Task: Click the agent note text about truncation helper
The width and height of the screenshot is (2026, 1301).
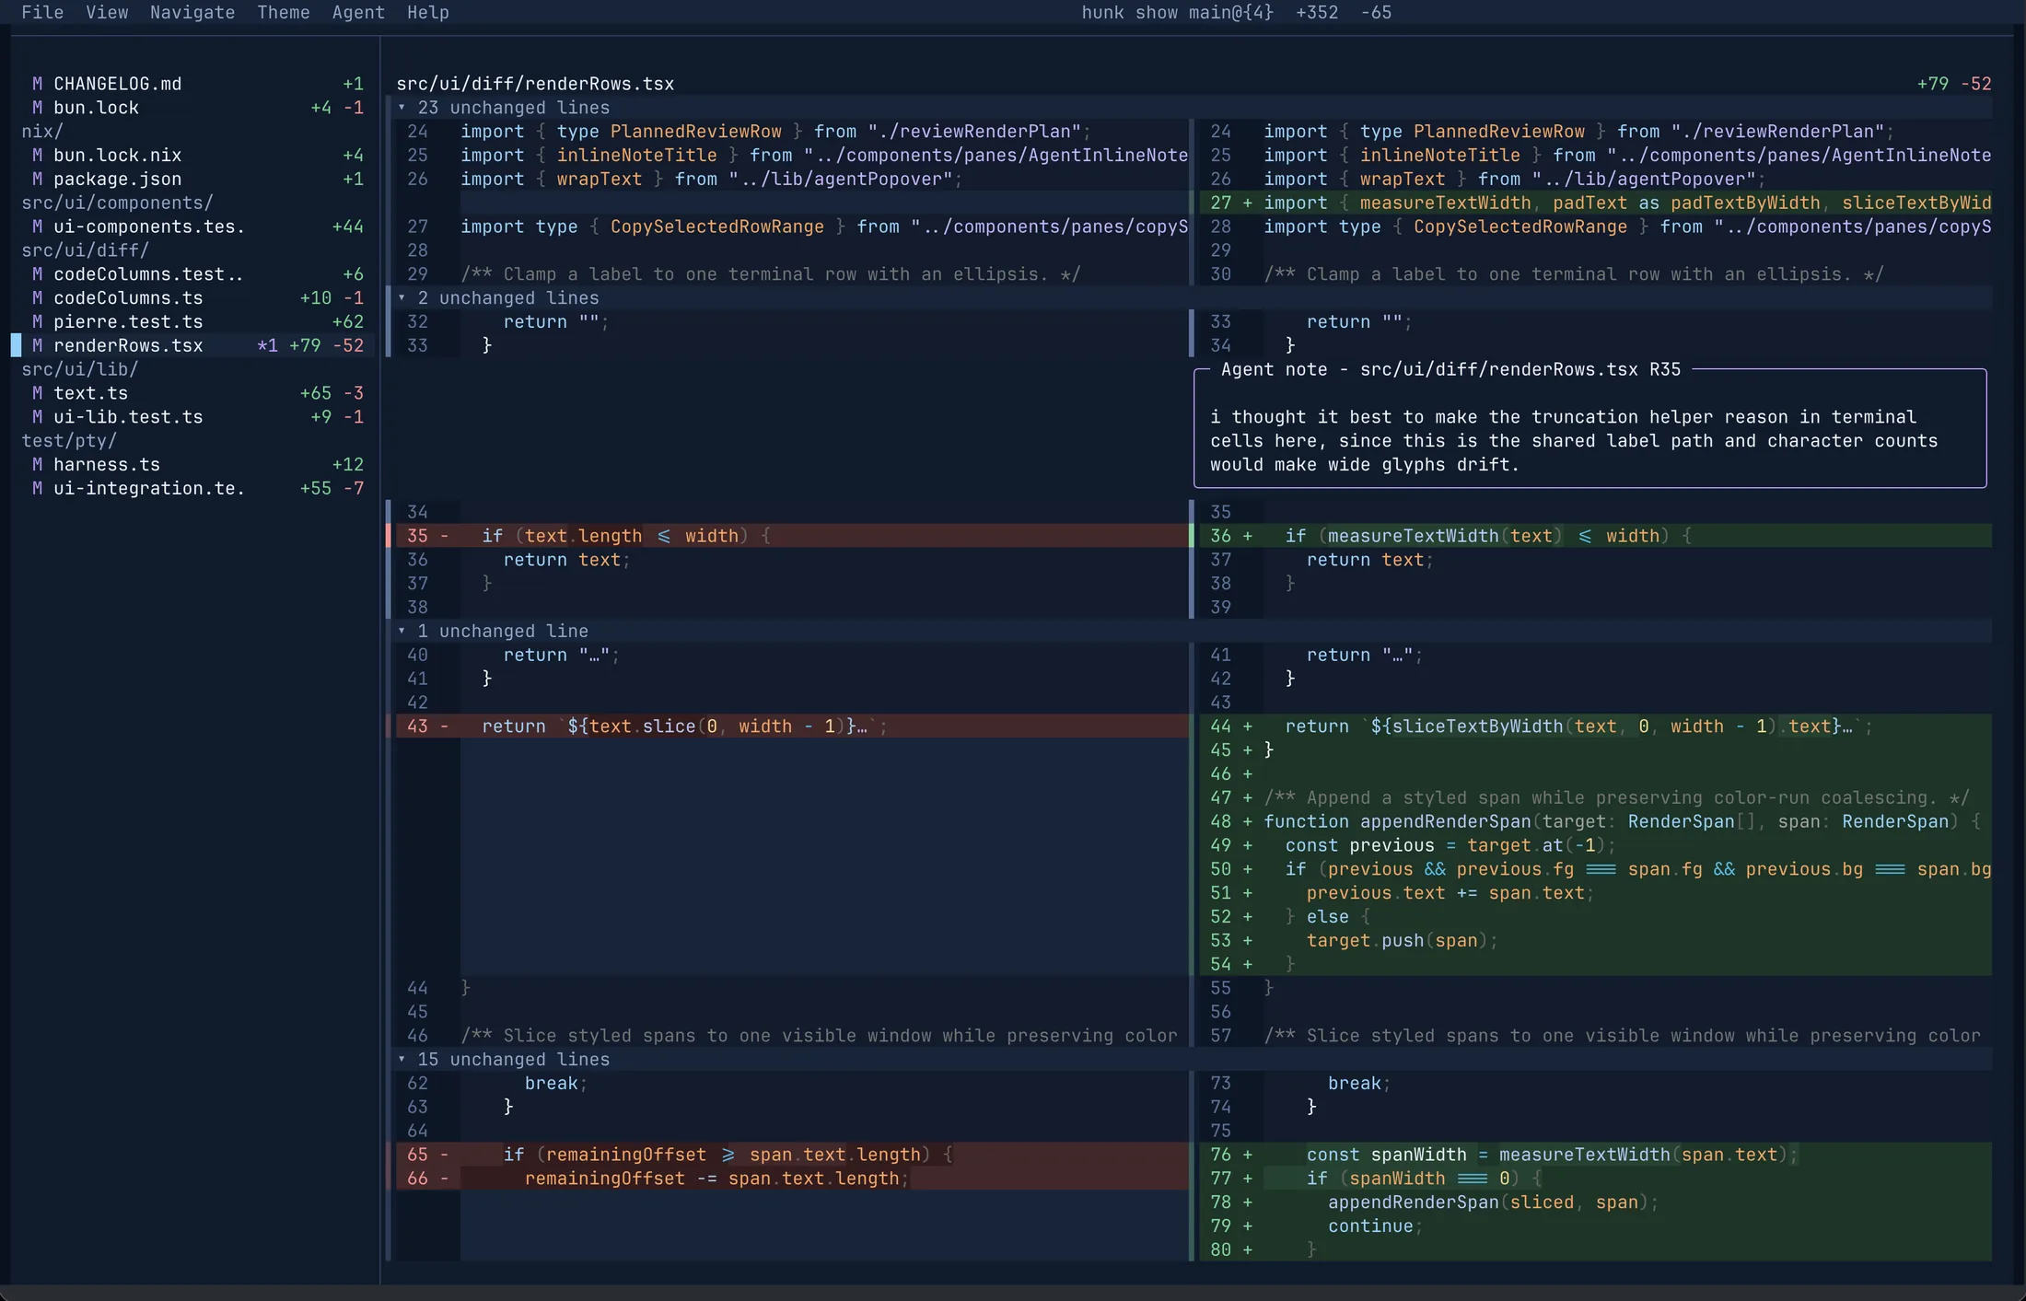Action: coord(1574,441)
